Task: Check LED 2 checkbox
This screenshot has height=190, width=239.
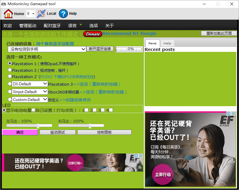Action: pyautogui.click(x=94, y=110)
